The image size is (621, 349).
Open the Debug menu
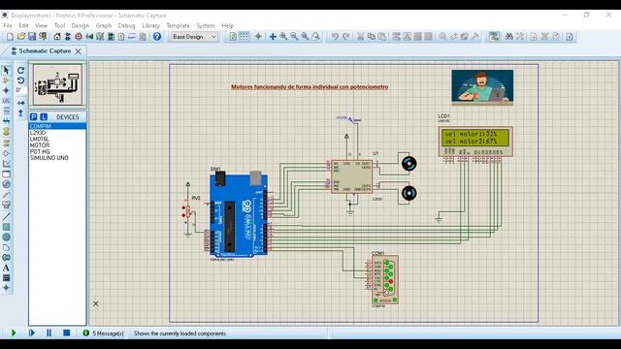127,26
